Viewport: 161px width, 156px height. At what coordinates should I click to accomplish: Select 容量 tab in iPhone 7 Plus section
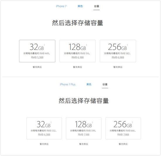tap(105, 84)
